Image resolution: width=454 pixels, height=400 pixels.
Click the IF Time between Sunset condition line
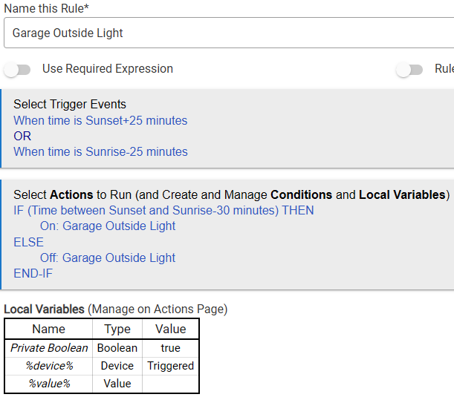click(163, 210)
